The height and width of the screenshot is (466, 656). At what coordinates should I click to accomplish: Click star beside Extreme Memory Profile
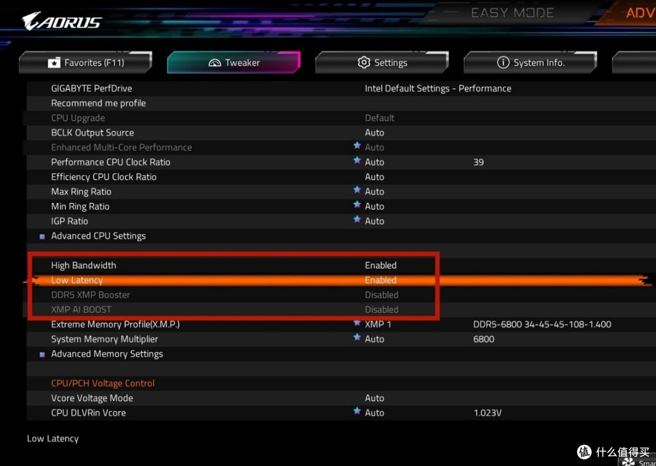pos(357,323)
